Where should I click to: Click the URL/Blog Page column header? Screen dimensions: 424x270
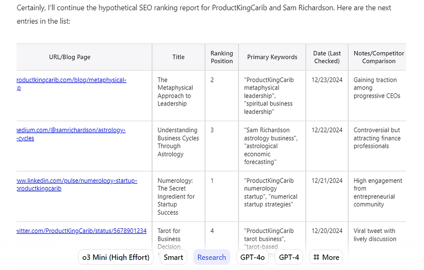[70, 57]
